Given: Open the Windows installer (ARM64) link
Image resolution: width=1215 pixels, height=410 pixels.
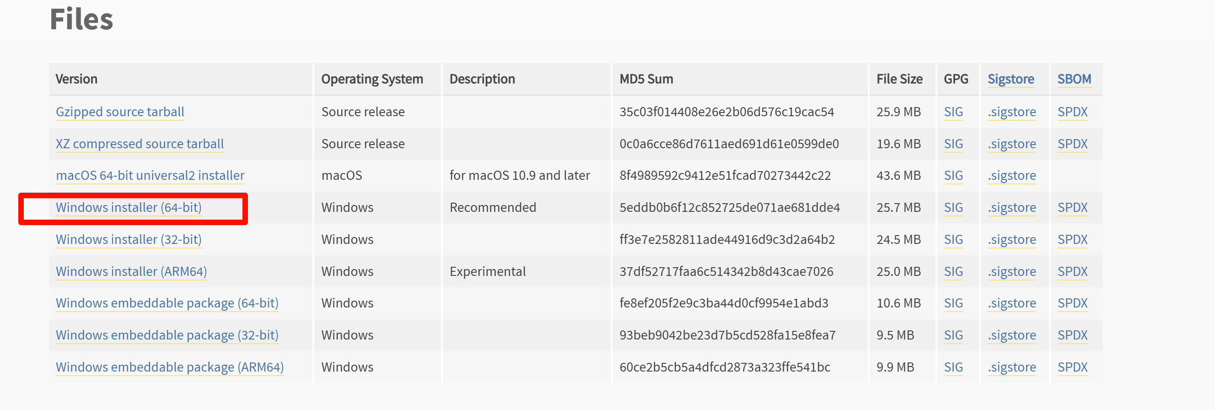Looking at the screenshot, I should click(x=131, y=272).
